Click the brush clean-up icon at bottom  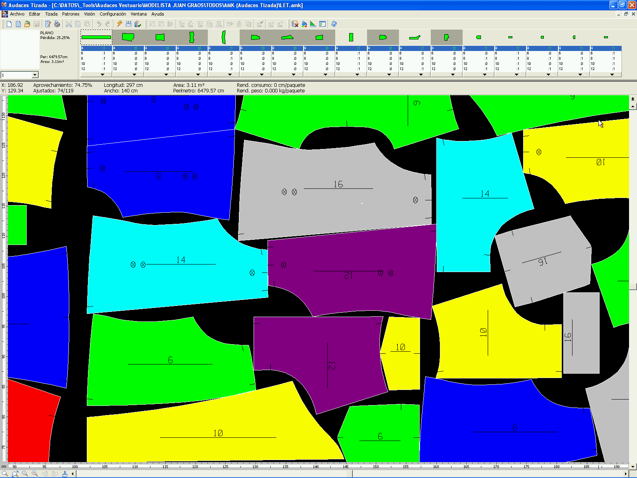click(64, 474)
